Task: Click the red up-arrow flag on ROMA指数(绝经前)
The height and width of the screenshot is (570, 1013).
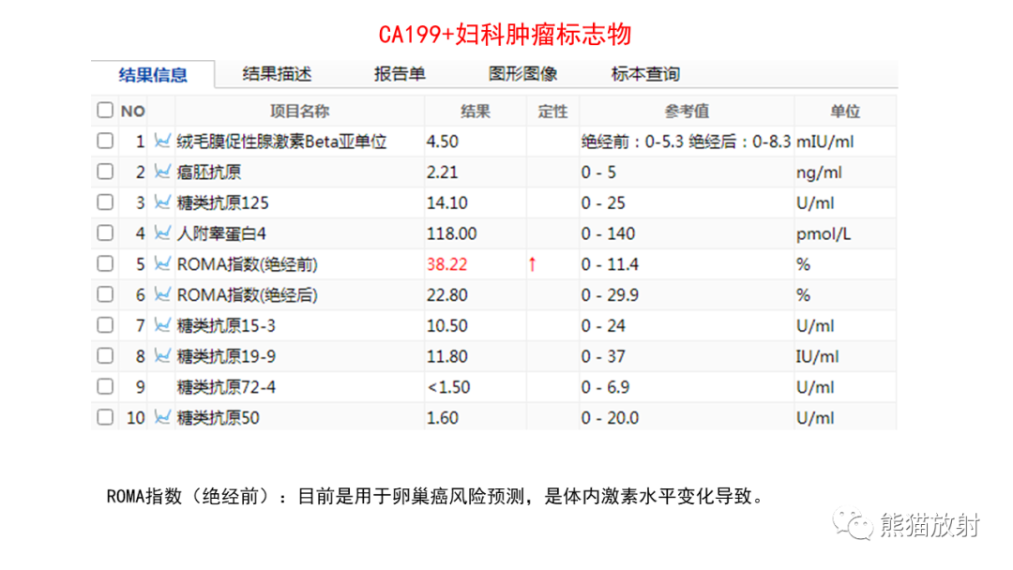Action: click(x=533, y=264)
